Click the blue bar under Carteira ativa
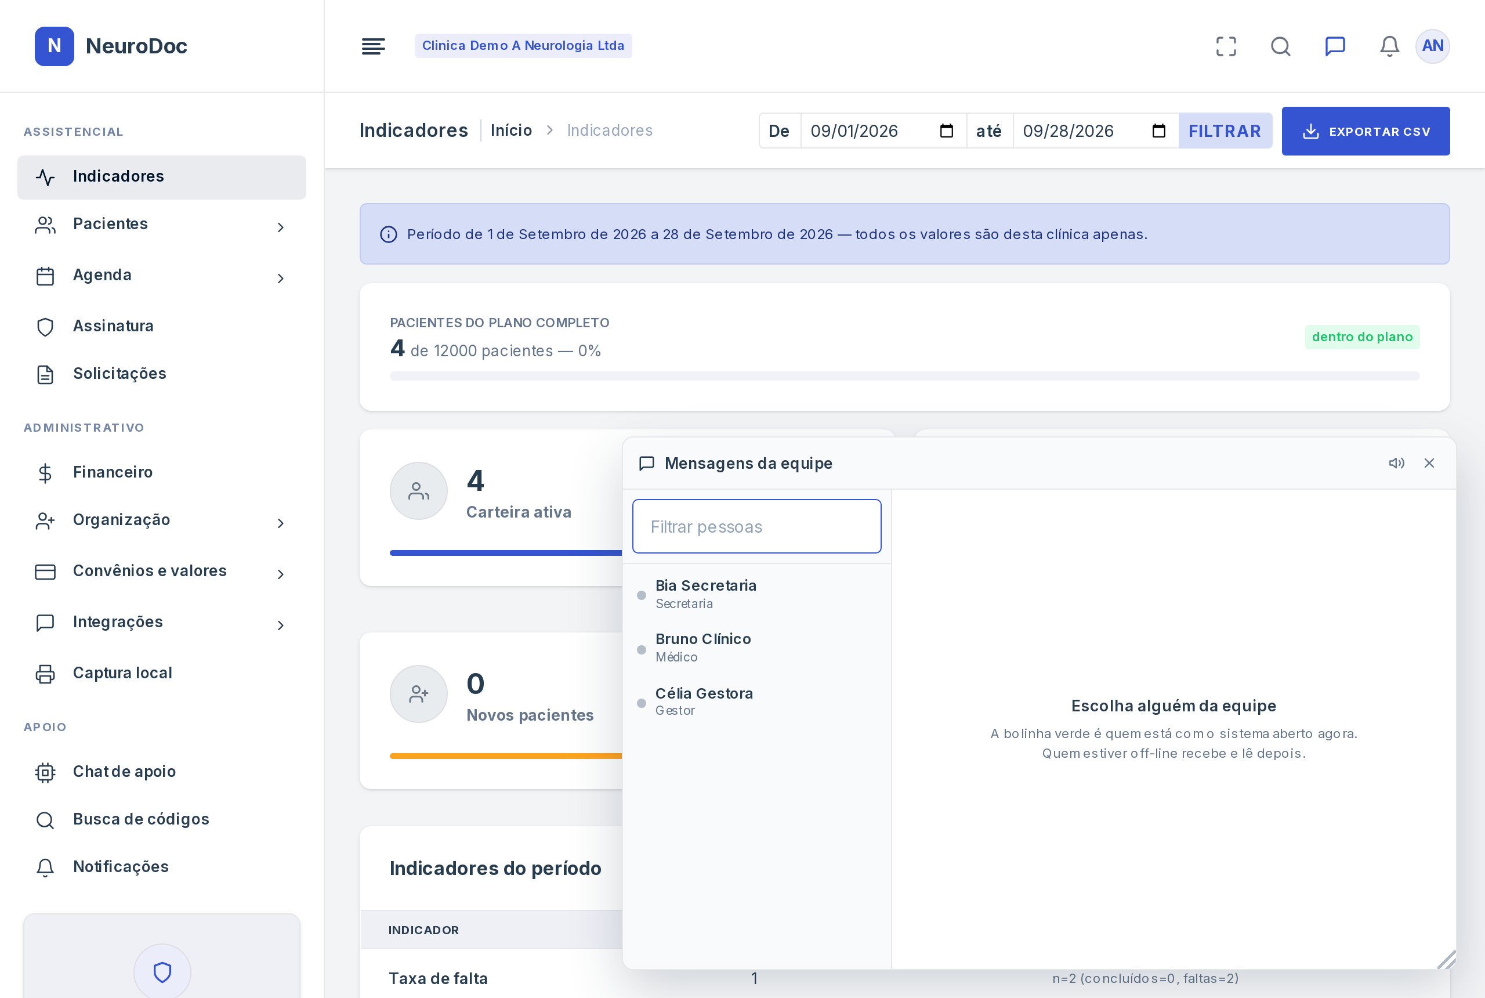Viewport: 1485px width, 998px height. pyautogui.click(x=506, y=553)
